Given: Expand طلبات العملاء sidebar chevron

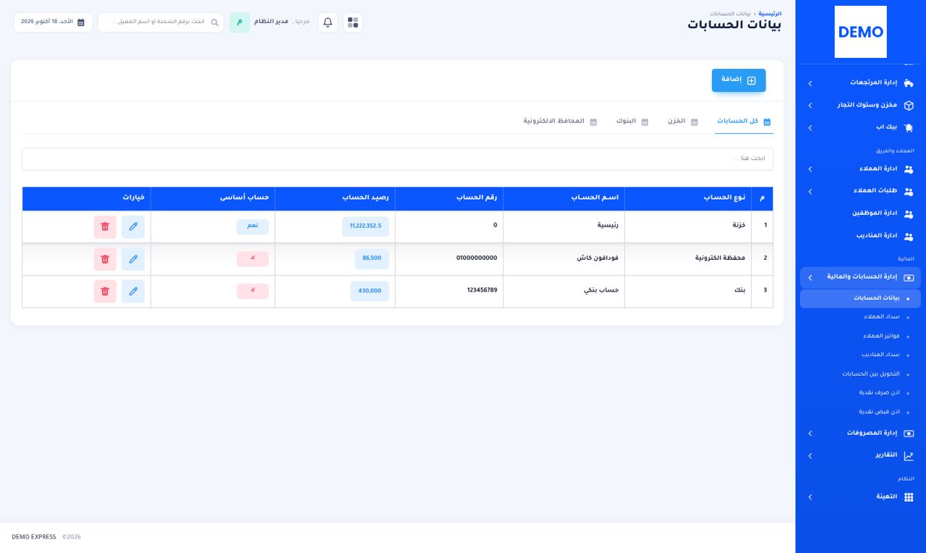Looking at the screenshot, I should pyautogui.click(x=810, y=192).
